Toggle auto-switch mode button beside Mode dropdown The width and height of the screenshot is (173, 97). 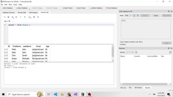134,16
